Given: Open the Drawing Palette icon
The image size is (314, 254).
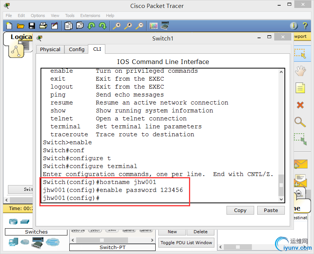Looking at the screenshot, I should point(154,26).
